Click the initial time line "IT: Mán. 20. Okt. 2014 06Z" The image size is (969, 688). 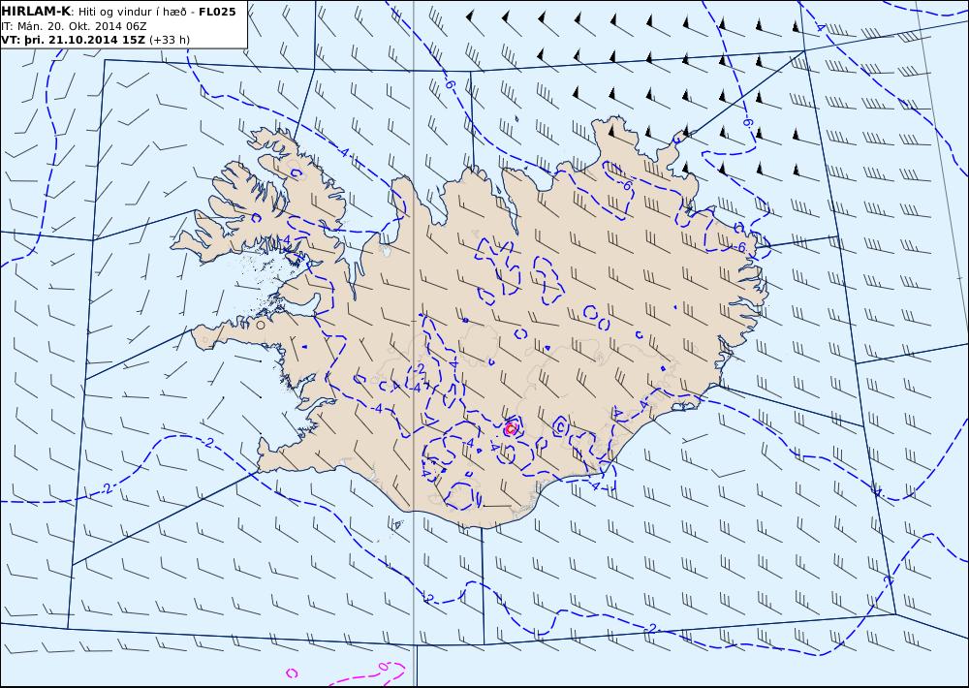[x=75, y=26]
